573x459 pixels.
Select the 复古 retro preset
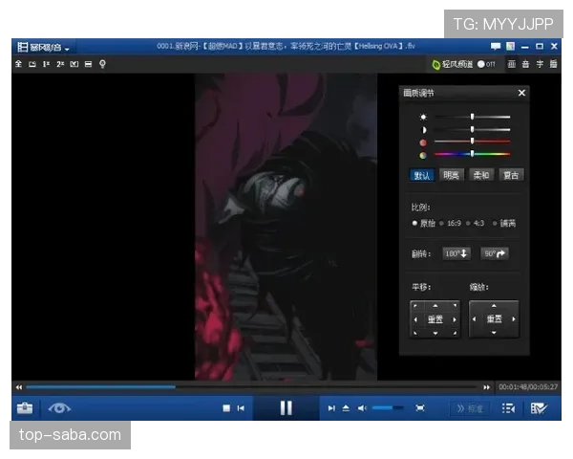[x=511, y=175]
